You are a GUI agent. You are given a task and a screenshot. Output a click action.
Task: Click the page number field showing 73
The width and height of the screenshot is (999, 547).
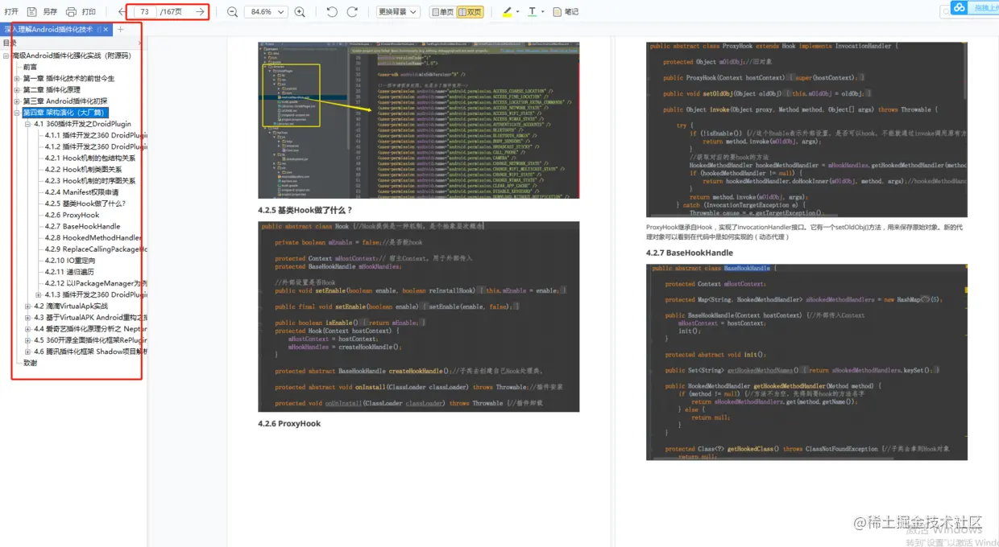(x=145, y=12)
